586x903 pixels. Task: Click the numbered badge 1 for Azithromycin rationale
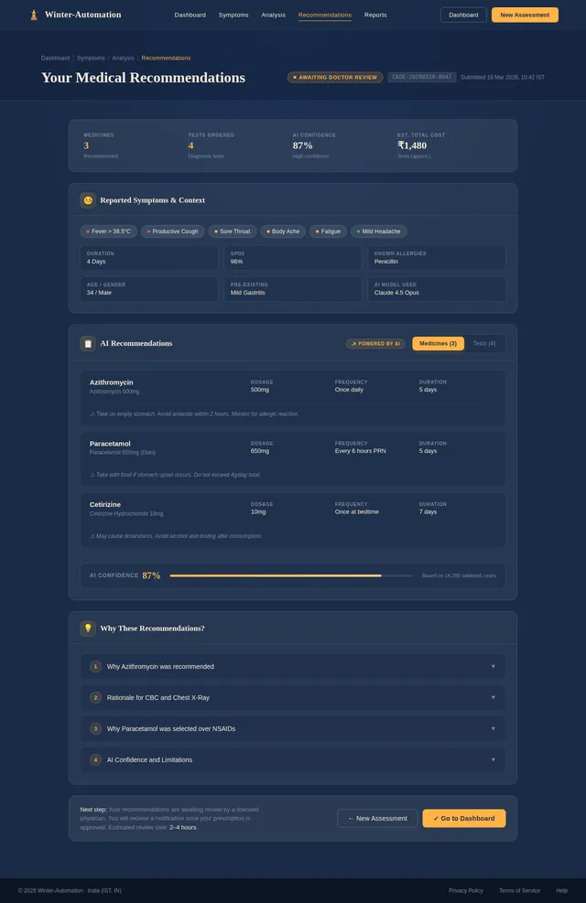95,666
